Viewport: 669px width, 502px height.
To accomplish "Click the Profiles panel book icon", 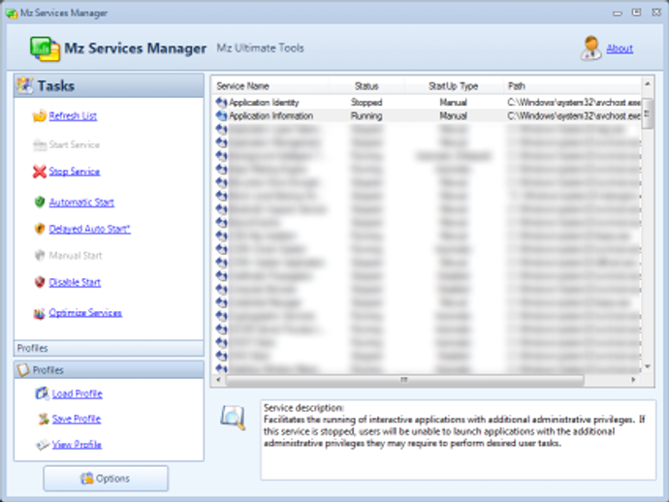I will click(23, 370).
